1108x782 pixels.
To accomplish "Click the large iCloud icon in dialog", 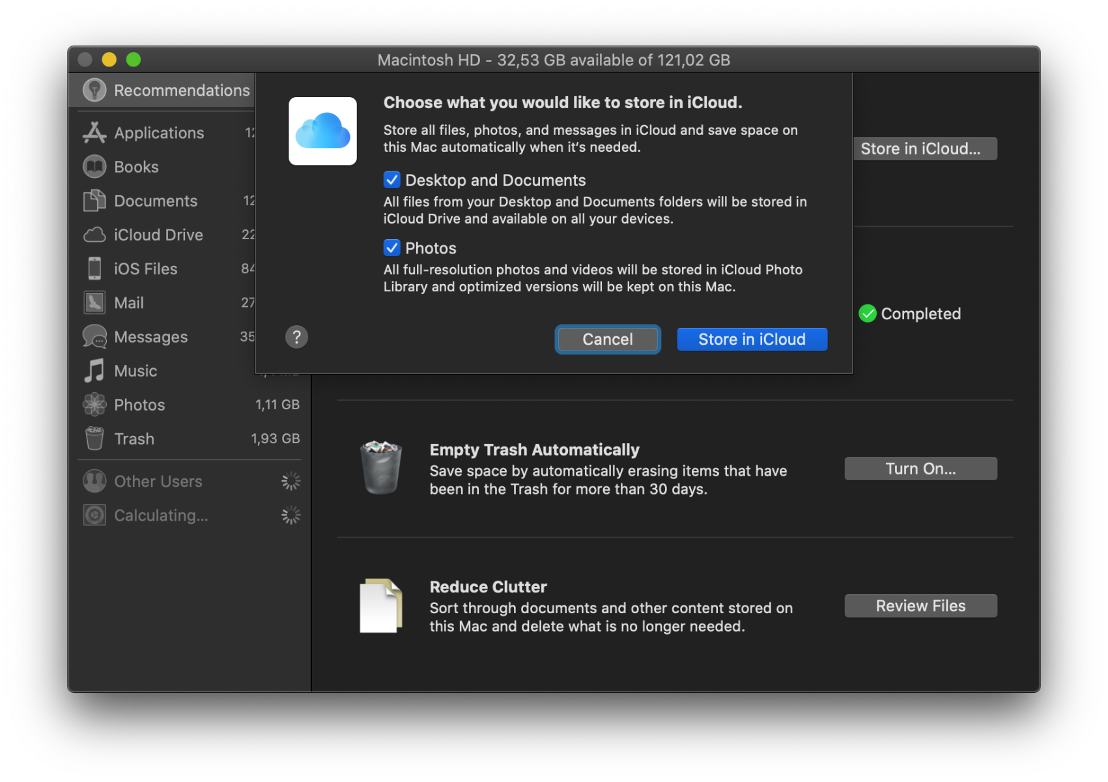I will point(322,131).
